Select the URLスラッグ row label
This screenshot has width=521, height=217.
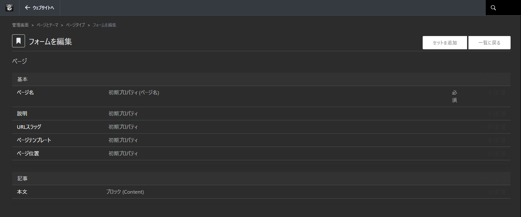[29, 127]
